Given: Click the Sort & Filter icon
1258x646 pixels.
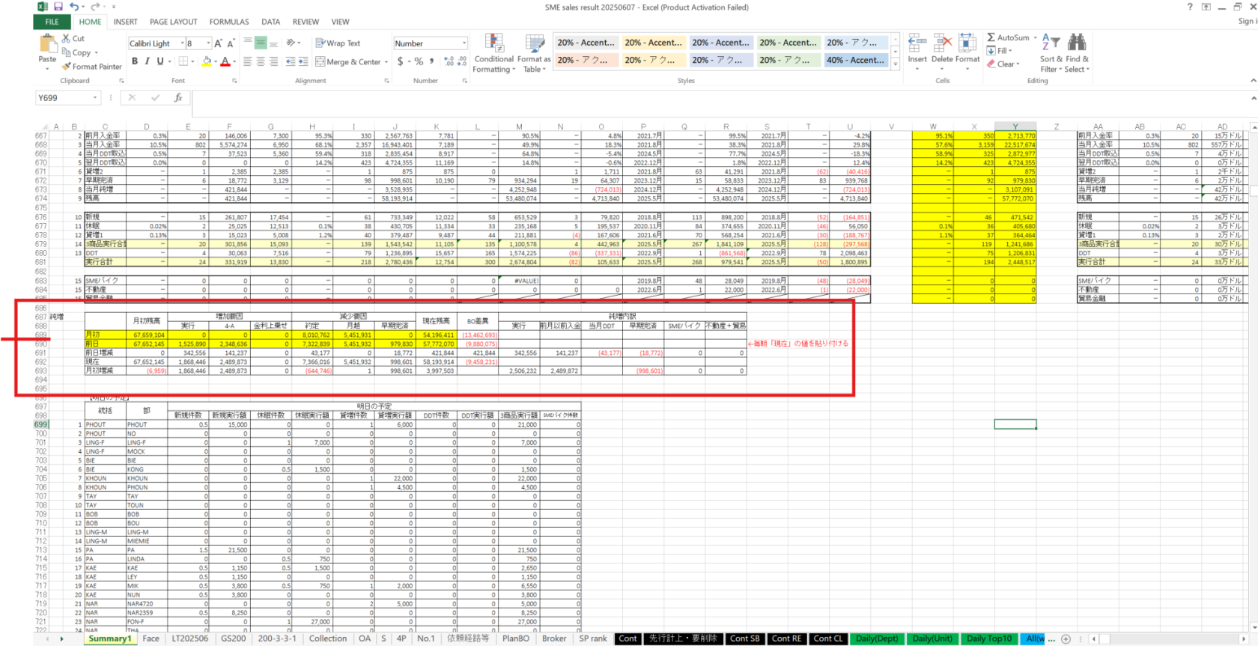Looking at the screenshot, I should (1051, 43).
